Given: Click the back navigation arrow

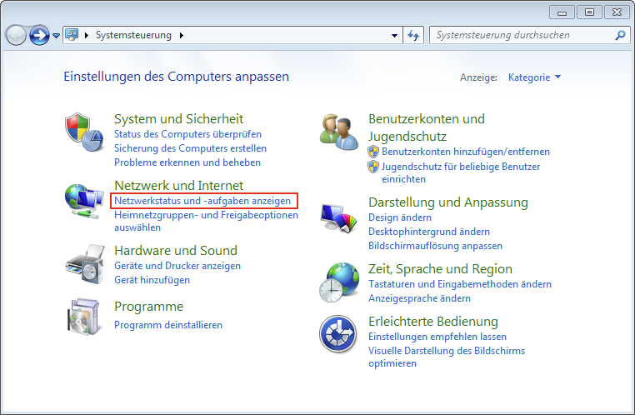Looking at the screenshot, I should tap(16, 36).
